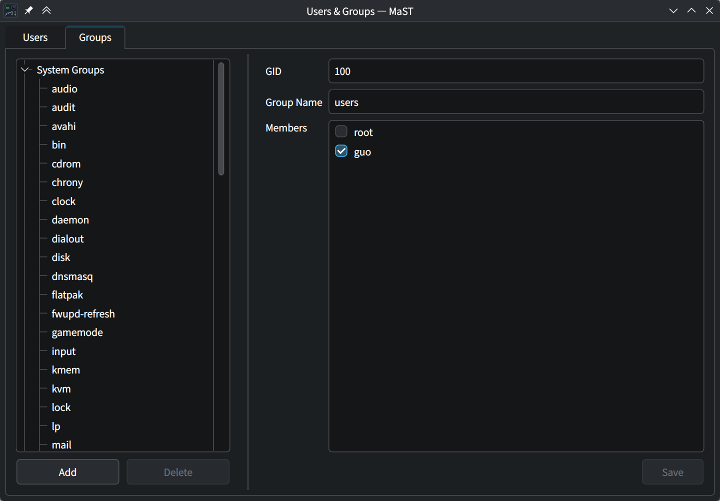Viewport: 720px width, 501px height.
Task: Select the clock group
Action: click(x=63, y=201)
